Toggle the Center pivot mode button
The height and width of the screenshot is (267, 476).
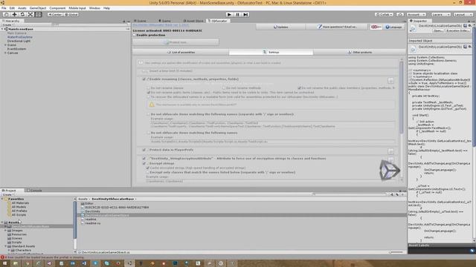point(55,14)
